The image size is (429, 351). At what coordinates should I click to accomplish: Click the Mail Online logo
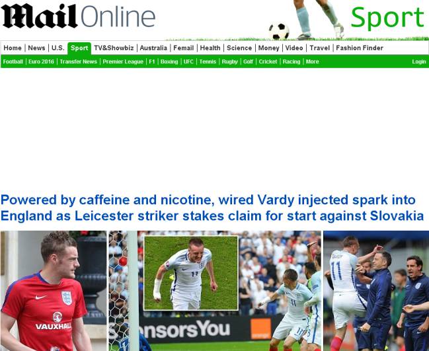click(78, 16)
